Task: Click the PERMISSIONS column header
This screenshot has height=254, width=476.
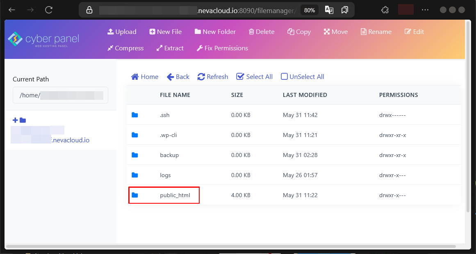Action: [399, 95]
